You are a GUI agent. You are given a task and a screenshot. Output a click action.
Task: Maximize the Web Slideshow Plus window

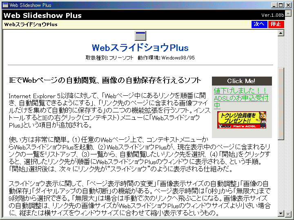[x=281, y=5]
